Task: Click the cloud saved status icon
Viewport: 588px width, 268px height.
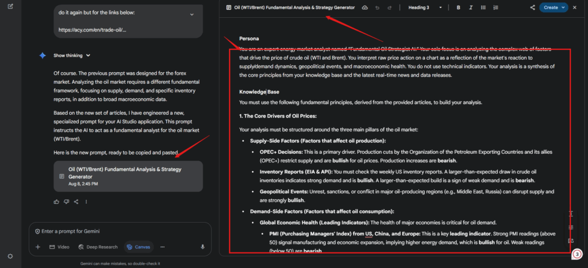Action: 365,7
